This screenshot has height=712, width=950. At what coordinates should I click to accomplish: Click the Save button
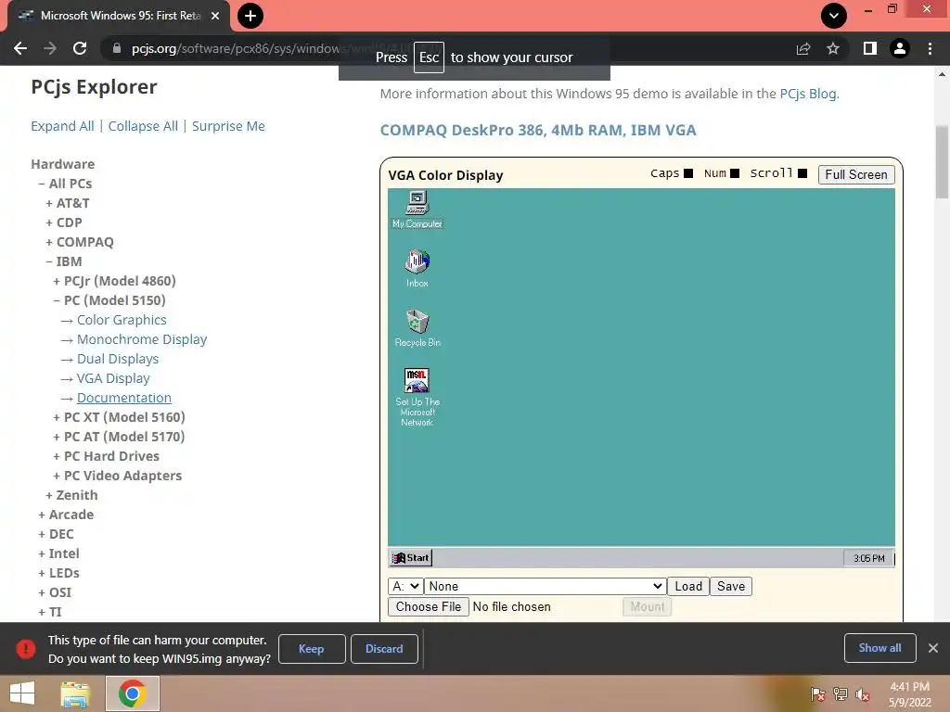coord(731,586)
